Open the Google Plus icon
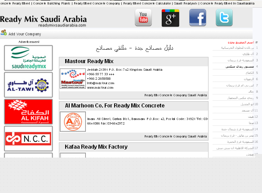This screenshot has height=193, width=262. (170, 18)
